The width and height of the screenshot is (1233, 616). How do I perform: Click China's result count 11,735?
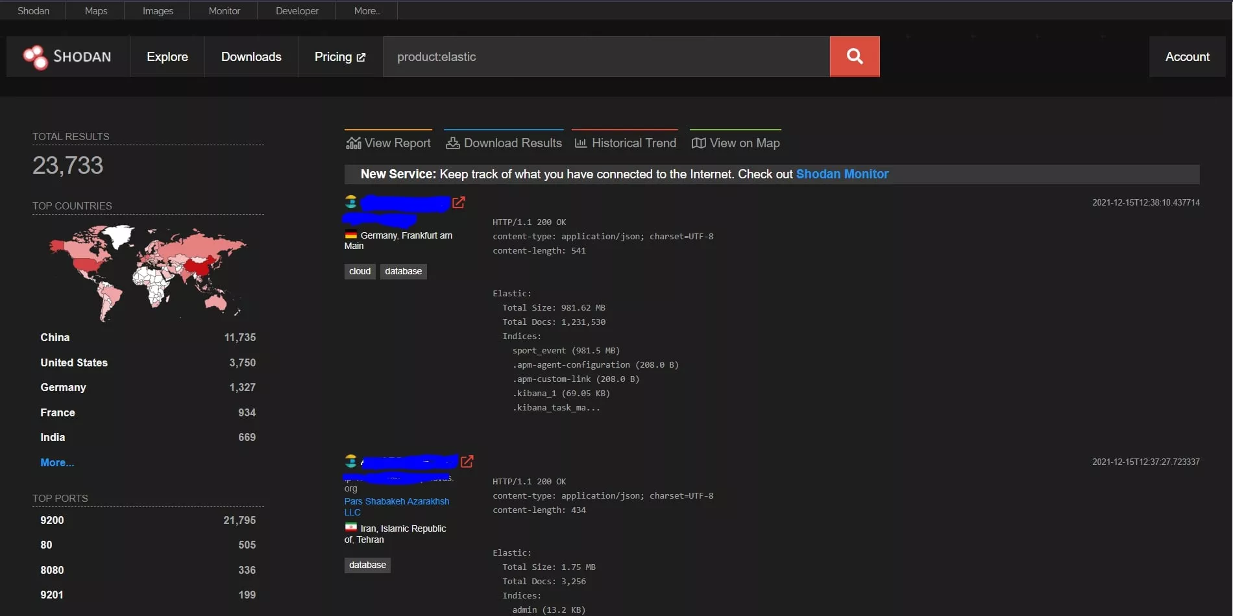(239, 337)
